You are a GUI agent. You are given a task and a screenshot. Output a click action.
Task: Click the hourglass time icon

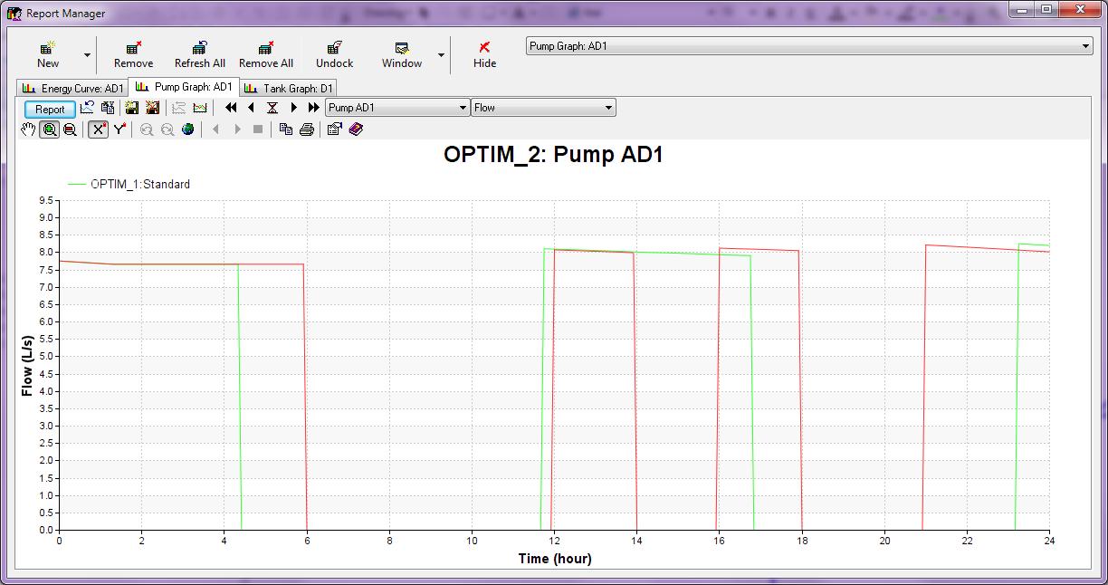coord(272,108)
